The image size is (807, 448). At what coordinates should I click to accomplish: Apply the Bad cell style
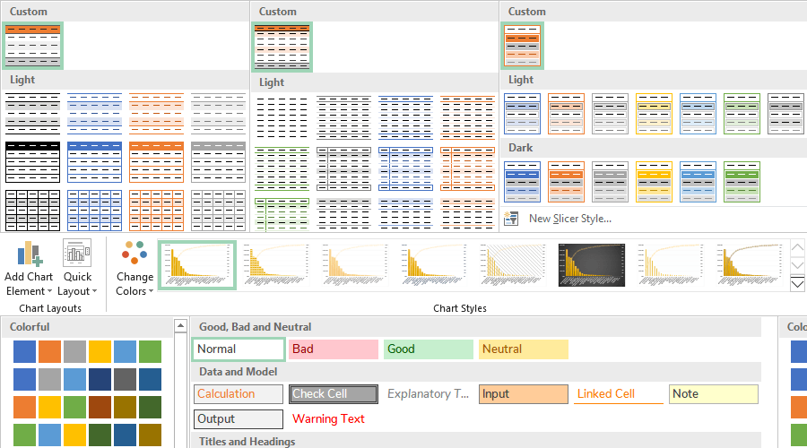(333, 349)
